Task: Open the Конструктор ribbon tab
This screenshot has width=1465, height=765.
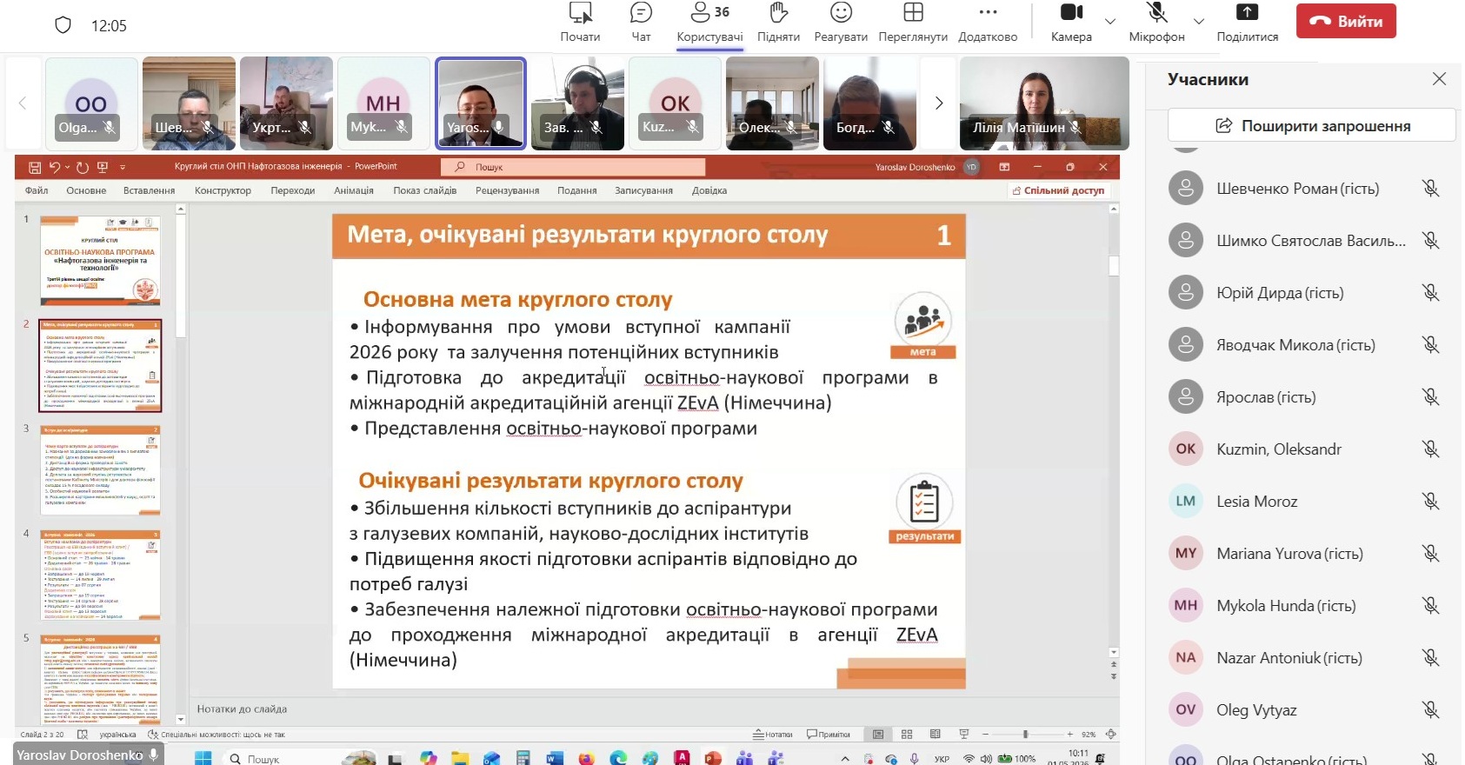Action: click(x=223, y=190)
